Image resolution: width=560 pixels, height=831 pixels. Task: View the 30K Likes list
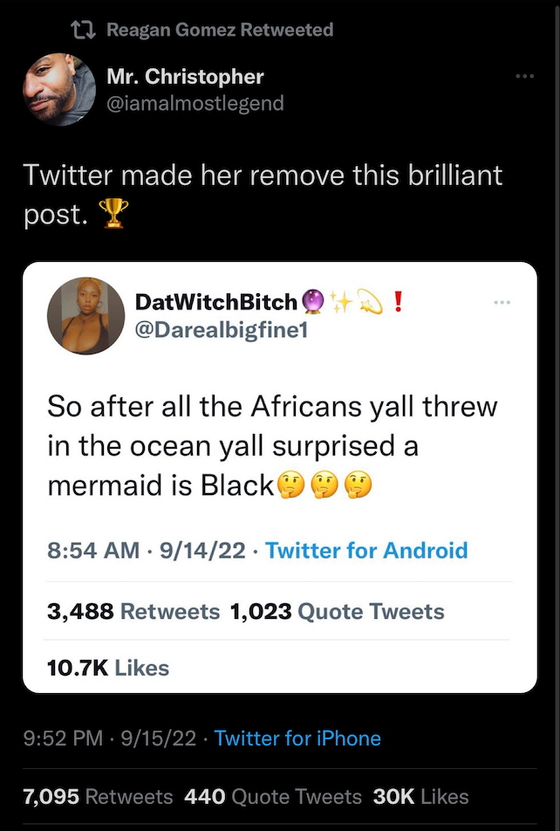420,797
